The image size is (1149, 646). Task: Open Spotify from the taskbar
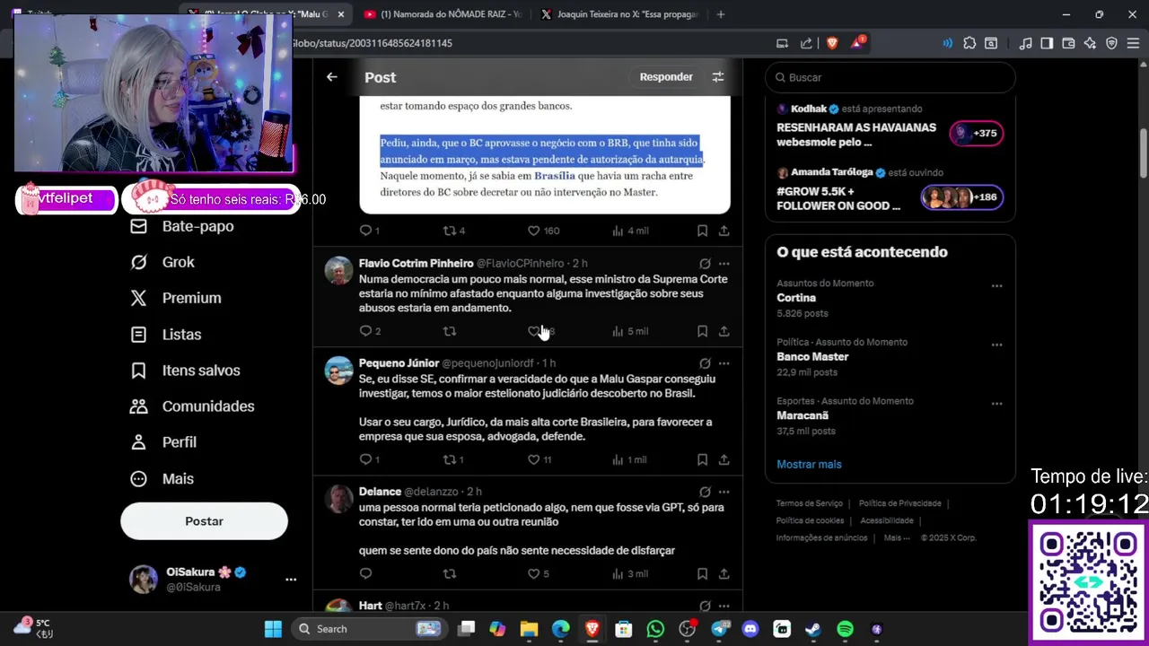[845, 629]
